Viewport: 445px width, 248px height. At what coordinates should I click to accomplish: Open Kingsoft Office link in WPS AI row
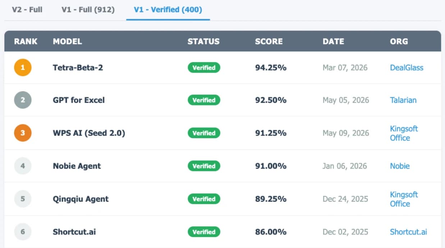point(404,133)
